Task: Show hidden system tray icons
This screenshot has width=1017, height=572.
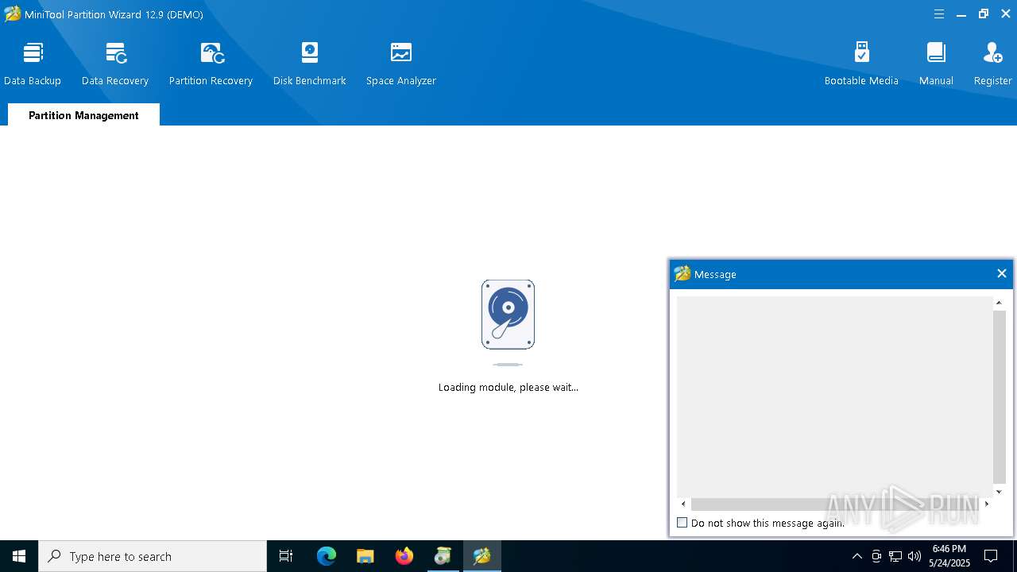Action: click(x=857, y=556)
